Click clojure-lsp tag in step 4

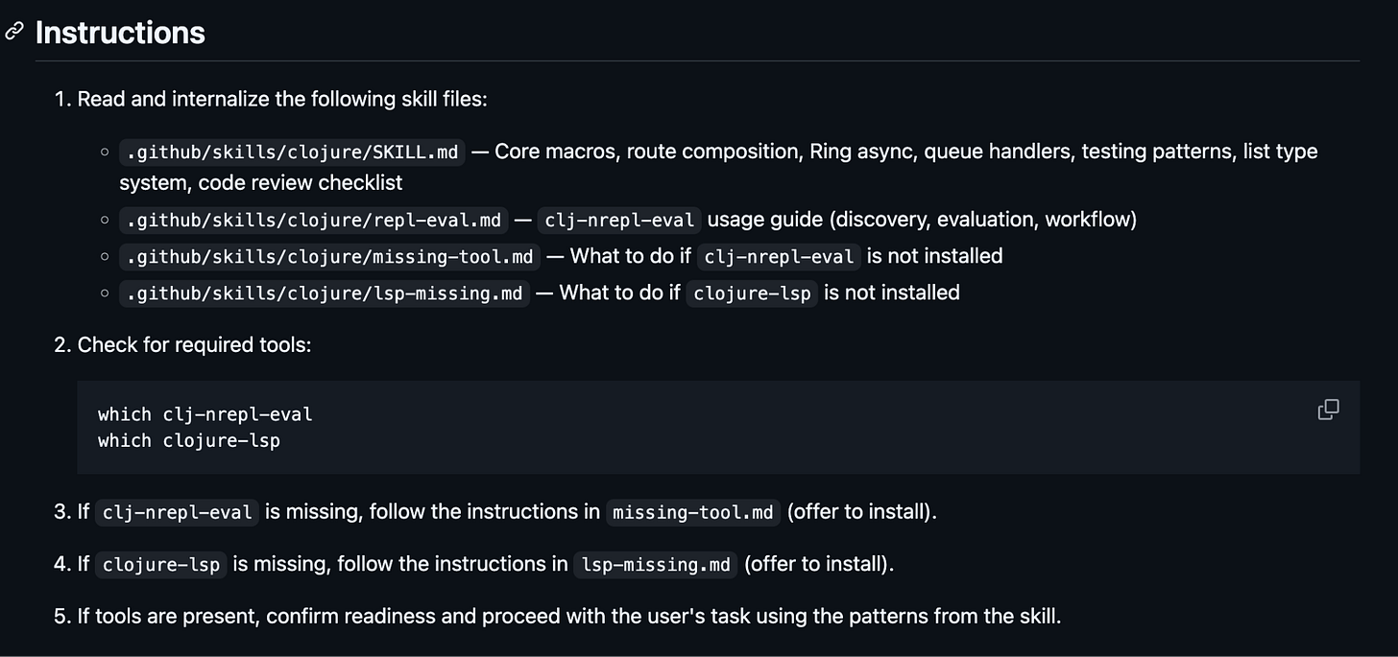pyautogui.click(x=161, y=564)
